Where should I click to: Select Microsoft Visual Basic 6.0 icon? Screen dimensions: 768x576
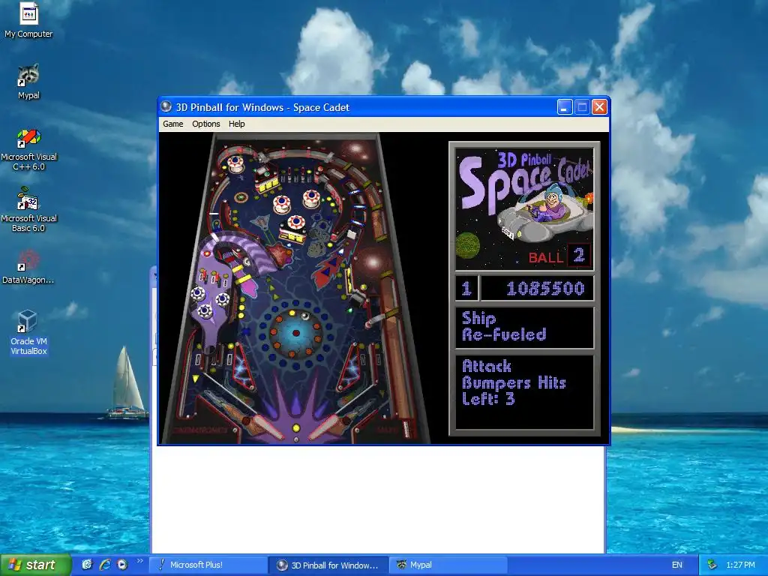pos(28,211)
